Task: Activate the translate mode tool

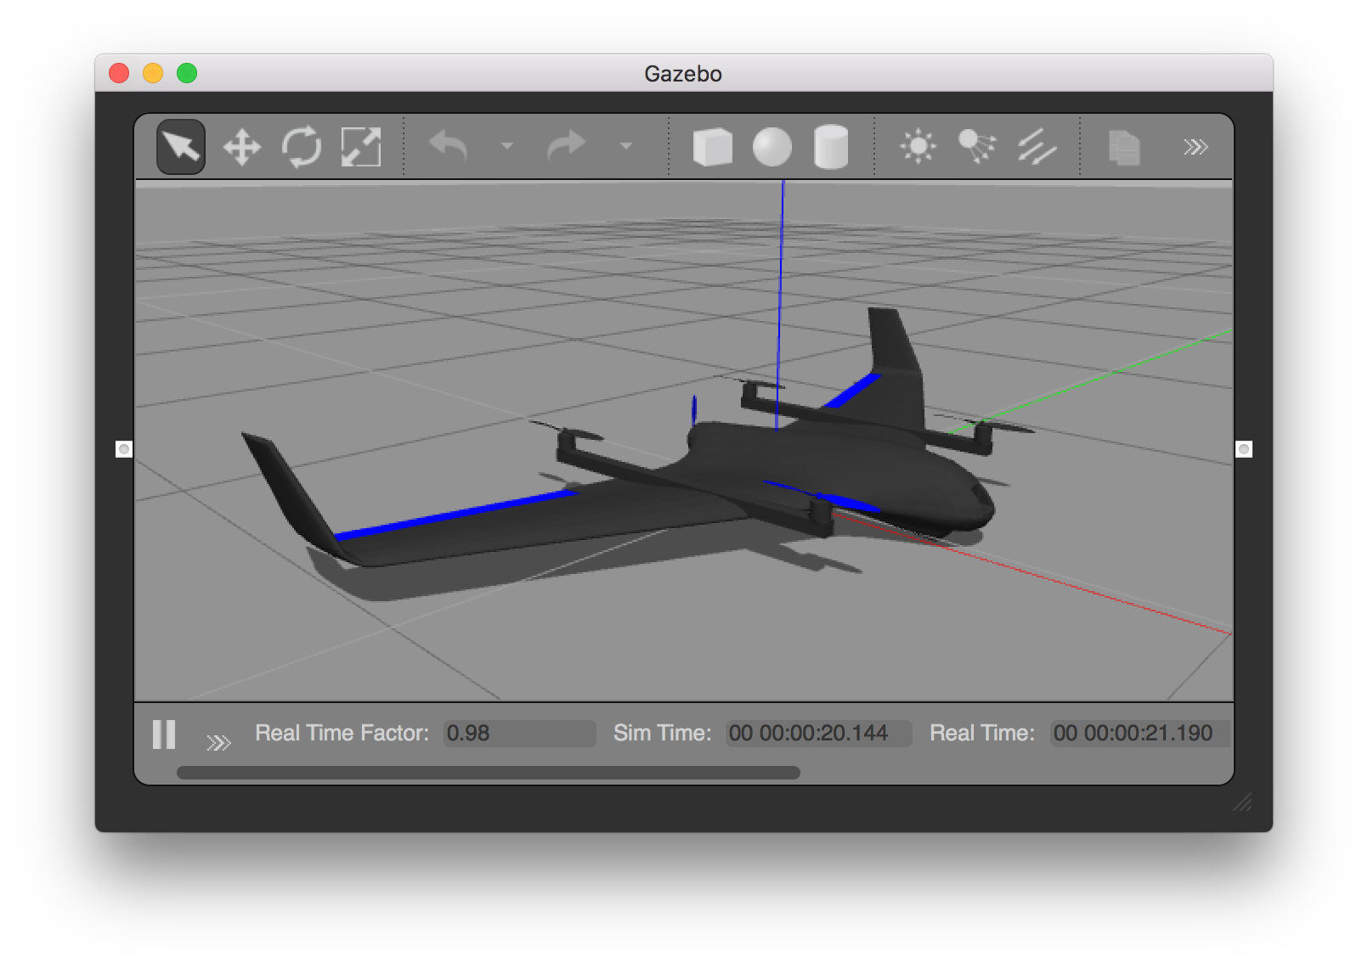Action: tap(240, 146)
